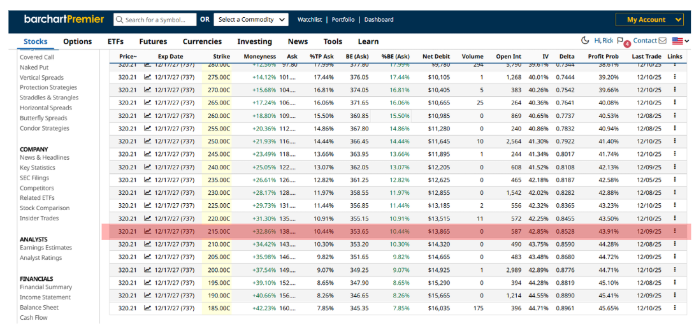
Task: Sort table by Profit Prob column
Action: [603, 57]
